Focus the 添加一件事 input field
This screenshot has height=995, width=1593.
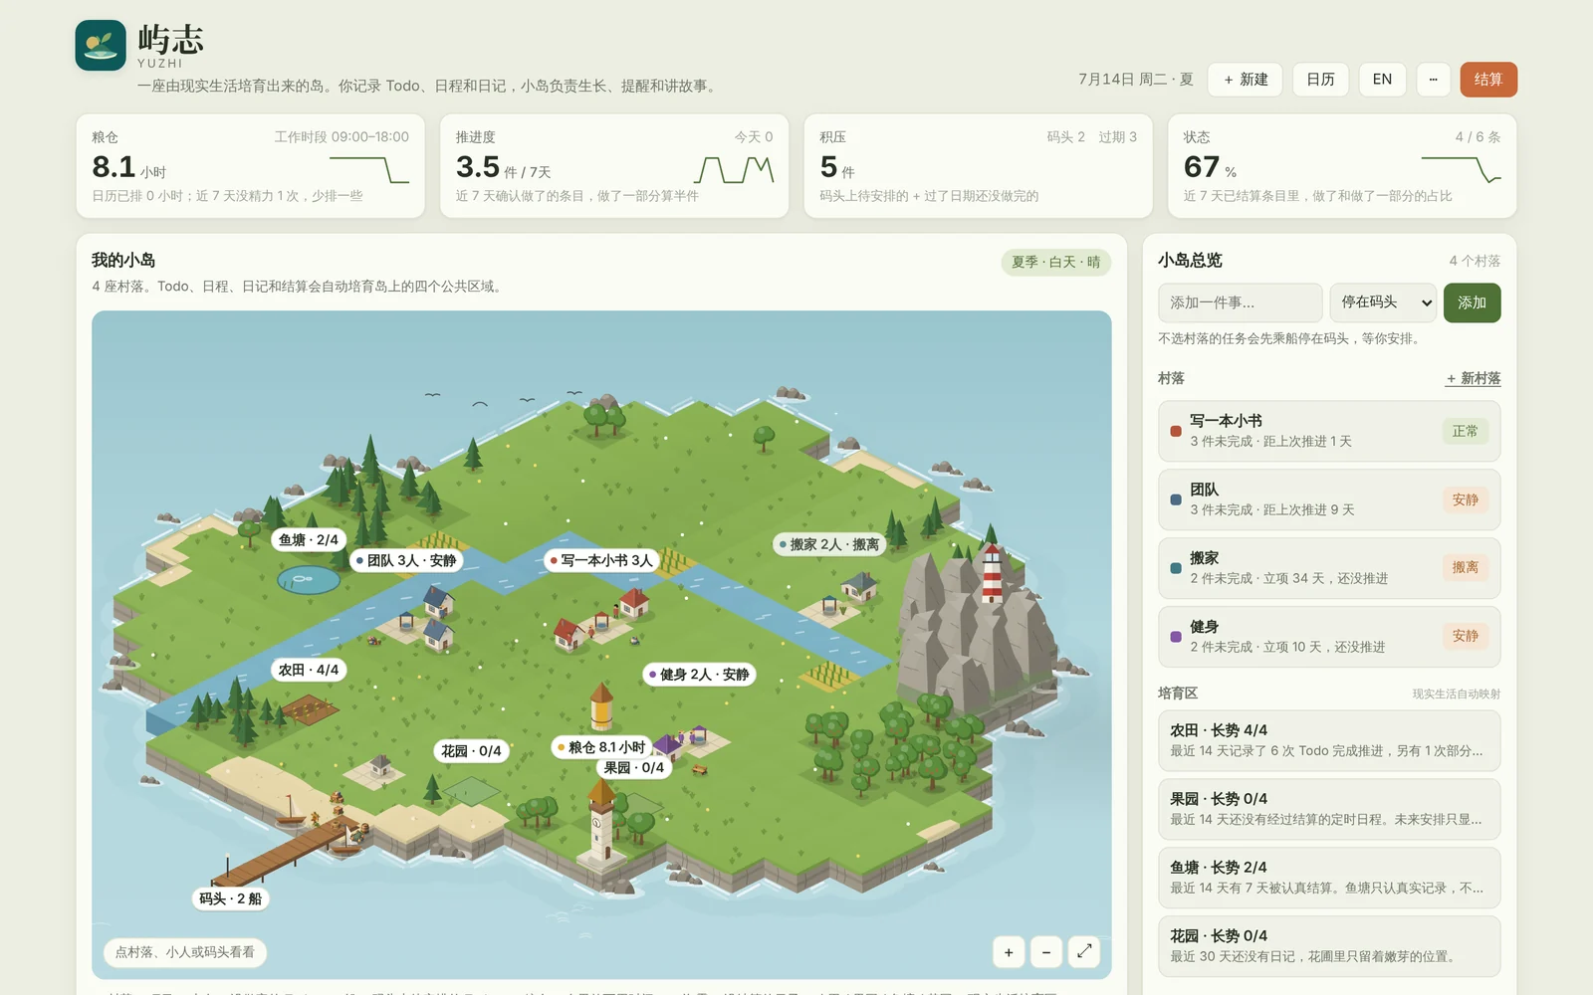tap(1241, 302)
